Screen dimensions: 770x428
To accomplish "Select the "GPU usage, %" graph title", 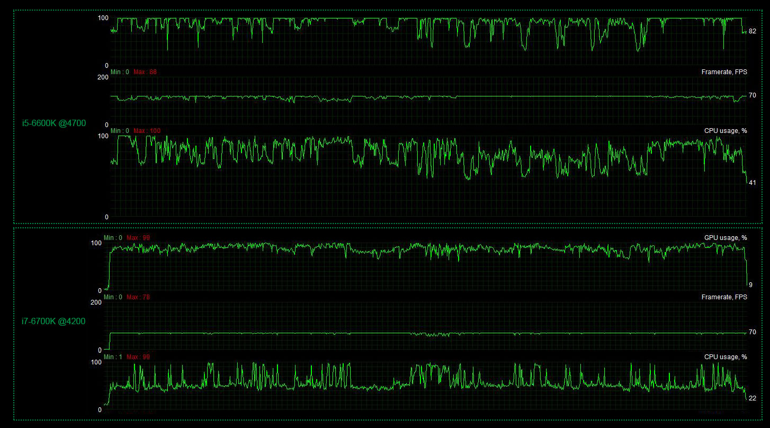I will pyautogui.click(x=726, y=238).
